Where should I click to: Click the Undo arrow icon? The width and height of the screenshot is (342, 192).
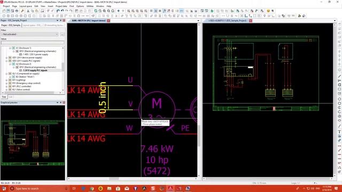click(62, 11)
